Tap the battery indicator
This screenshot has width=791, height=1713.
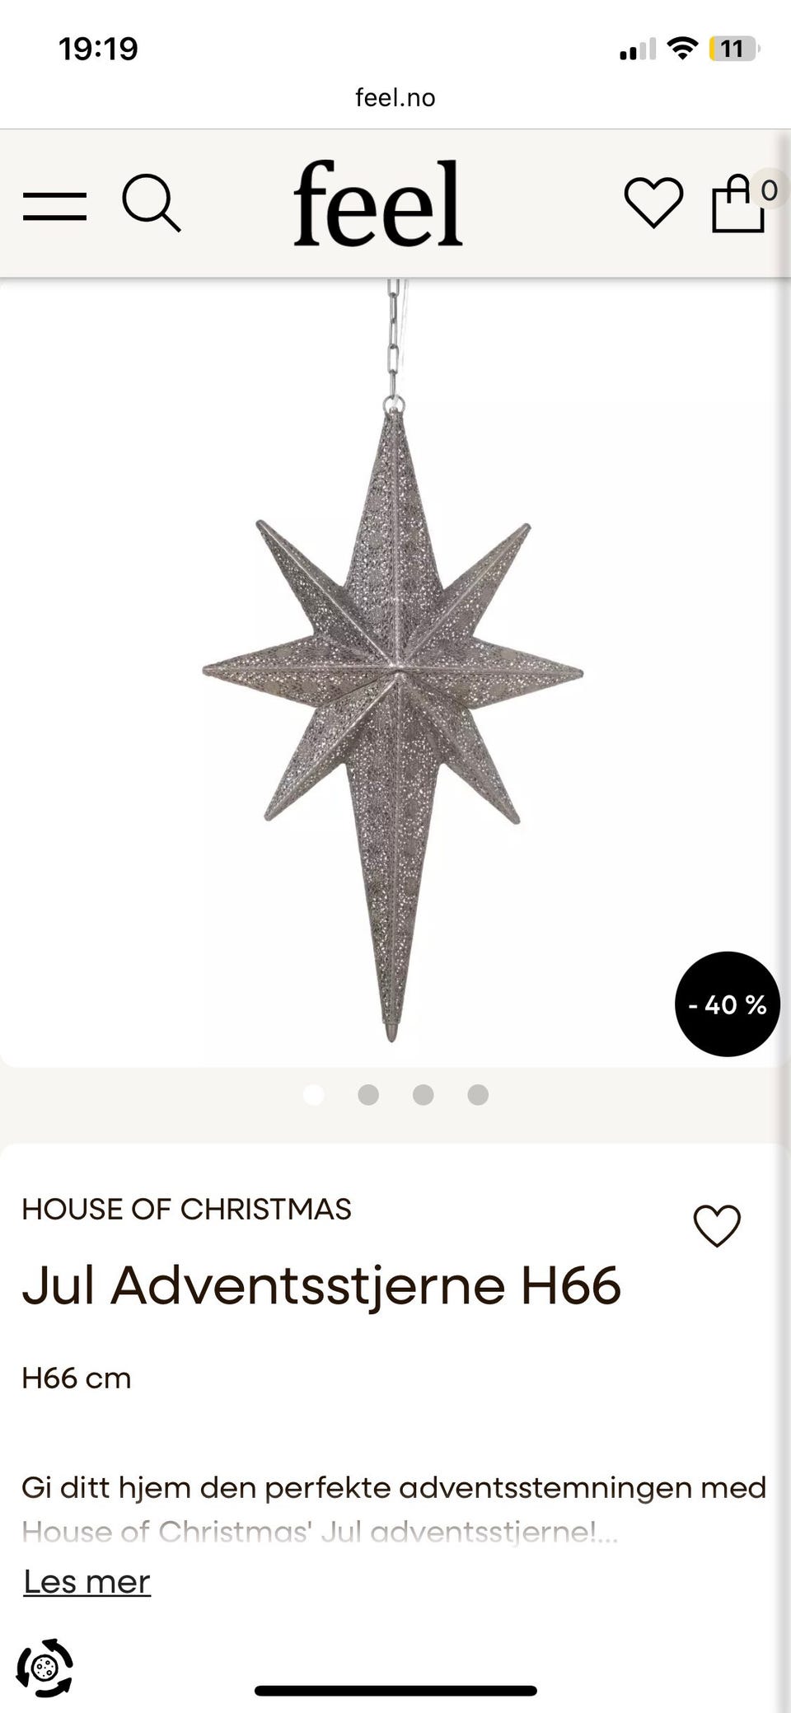732,49
